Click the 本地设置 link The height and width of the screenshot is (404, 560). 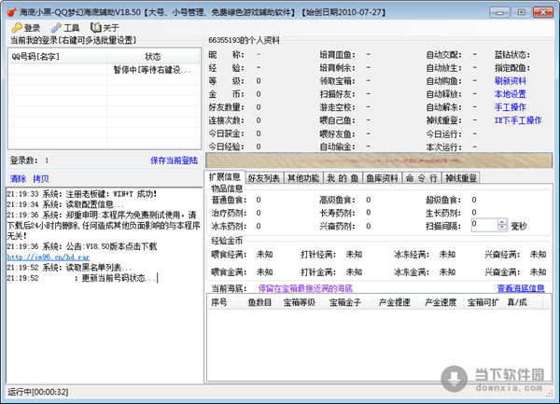coord(511,94)
